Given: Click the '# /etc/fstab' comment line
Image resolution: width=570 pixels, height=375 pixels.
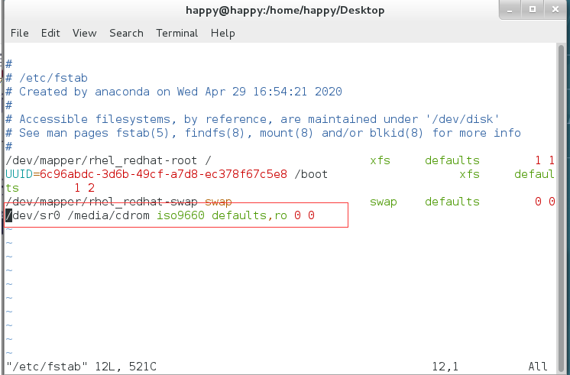Looking at the screenshot, I should 47,78.
